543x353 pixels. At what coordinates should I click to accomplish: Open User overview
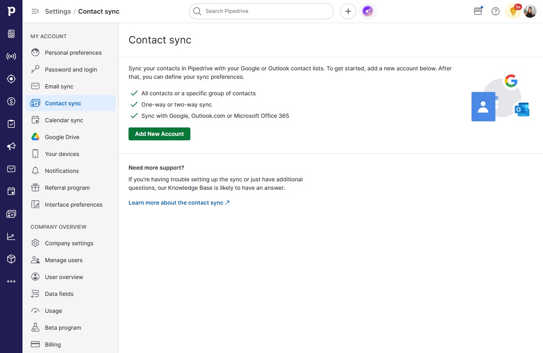pyautogui.click(x=71, y=277)
